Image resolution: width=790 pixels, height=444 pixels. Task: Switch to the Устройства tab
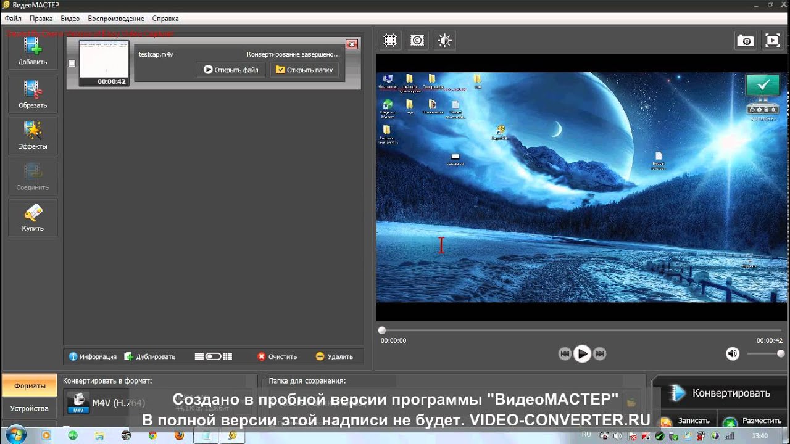click(30, 408)
